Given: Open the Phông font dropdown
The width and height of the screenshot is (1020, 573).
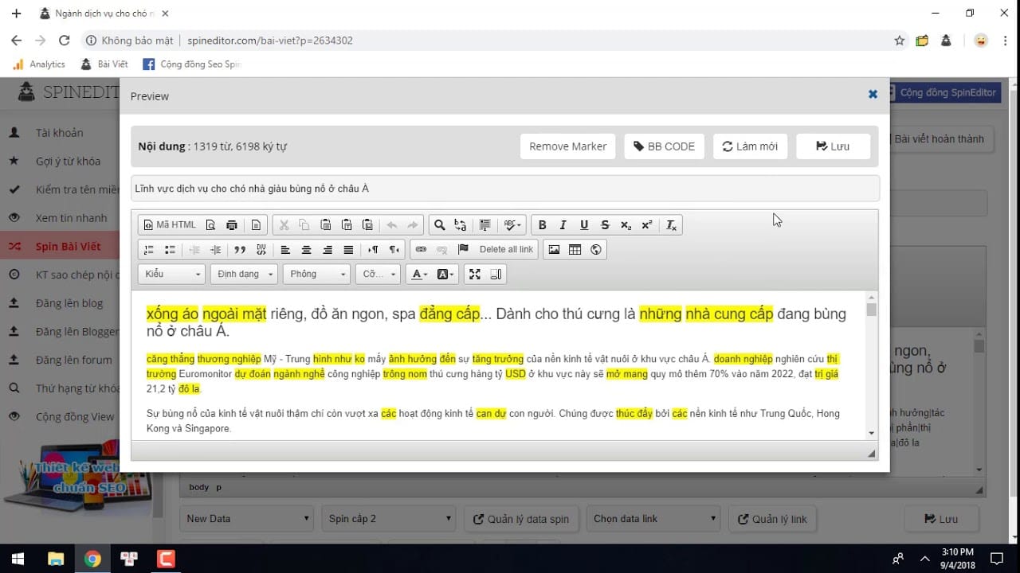Looking at the screenshot, I should tap(316, 275).
